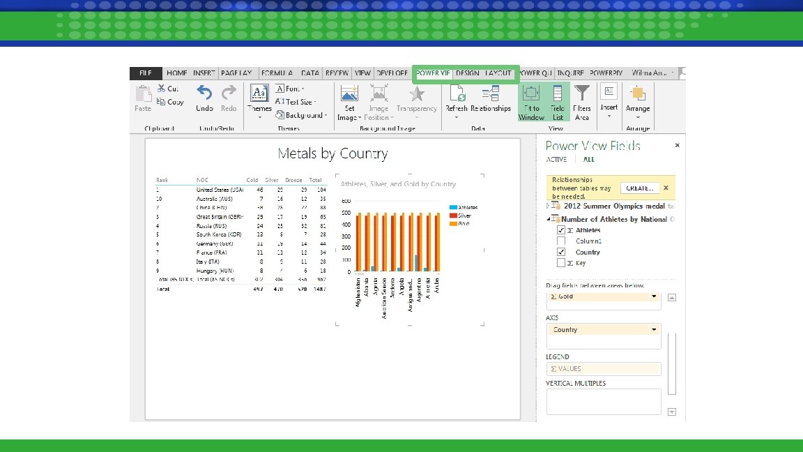Switch to the HOME ribbon tab
This screenshot has width=803, height=452.
(x=176, y=73)
